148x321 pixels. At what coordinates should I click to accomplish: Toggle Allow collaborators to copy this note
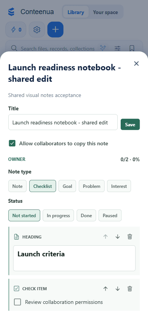(x=12, y=143)
